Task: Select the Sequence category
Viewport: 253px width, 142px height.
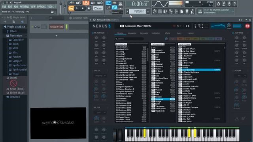Action: (x=163, y=99)
